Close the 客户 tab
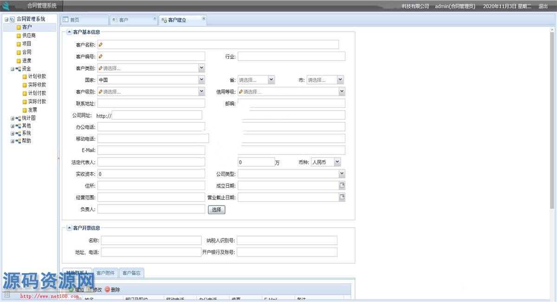Screen dimensions: 557x302 tap(155, 19)
